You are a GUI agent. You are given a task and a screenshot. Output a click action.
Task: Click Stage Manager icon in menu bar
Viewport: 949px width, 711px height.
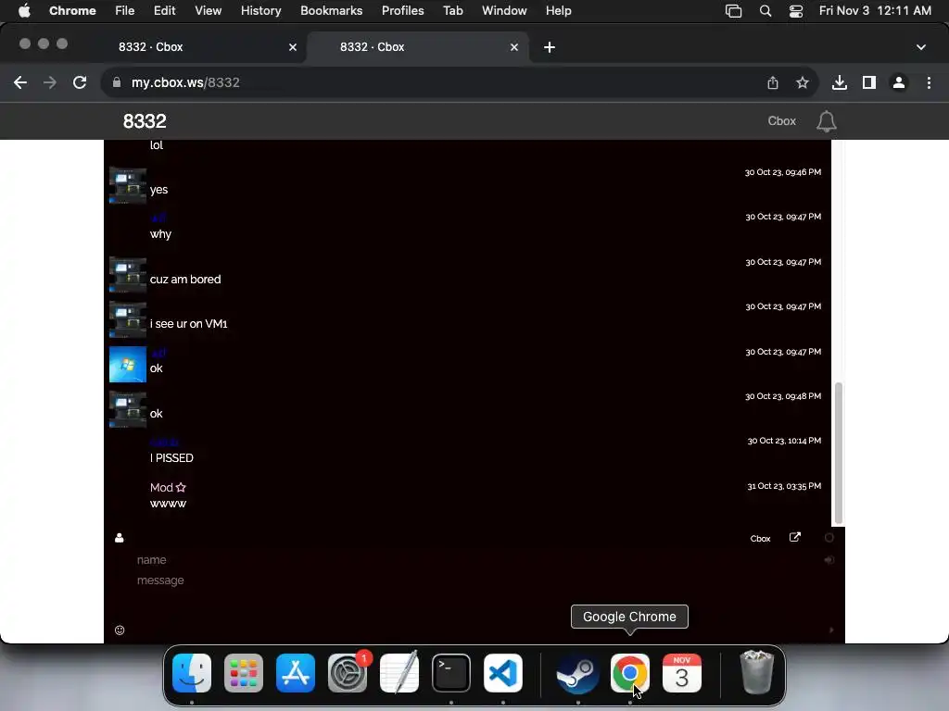click(733, 10)
